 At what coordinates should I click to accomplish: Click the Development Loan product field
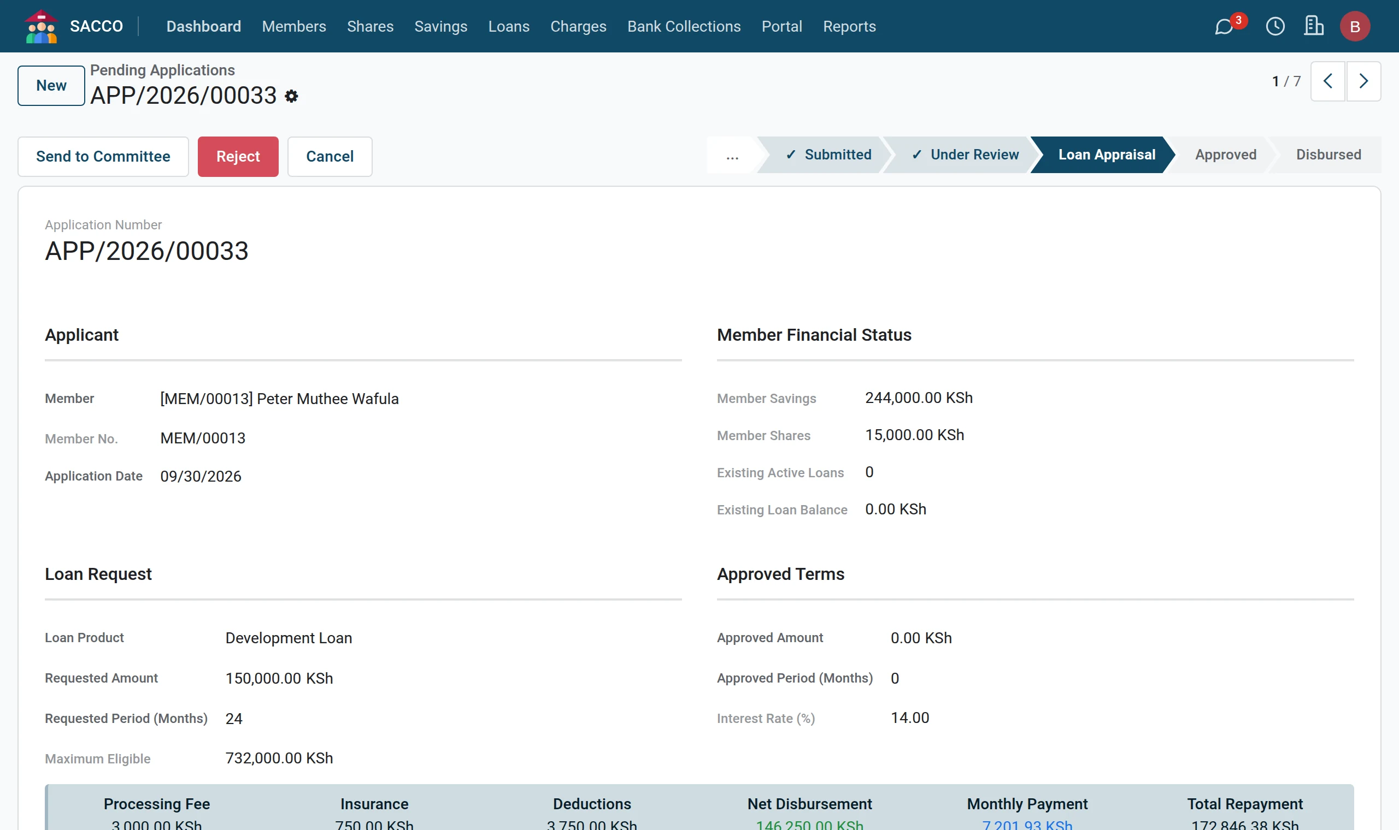289,638
